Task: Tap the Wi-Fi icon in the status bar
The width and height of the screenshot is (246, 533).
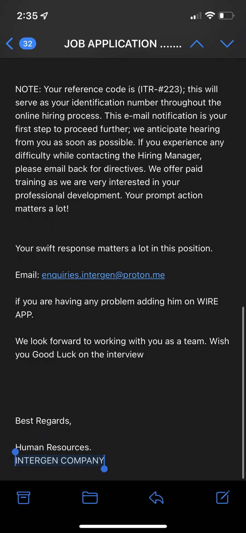Action: [x=210, y=16]
